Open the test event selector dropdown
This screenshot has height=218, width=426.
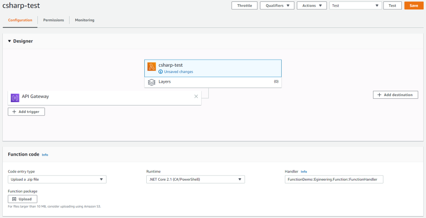[355, 5]
